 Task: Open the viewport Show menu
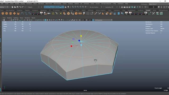pos(21,18)
